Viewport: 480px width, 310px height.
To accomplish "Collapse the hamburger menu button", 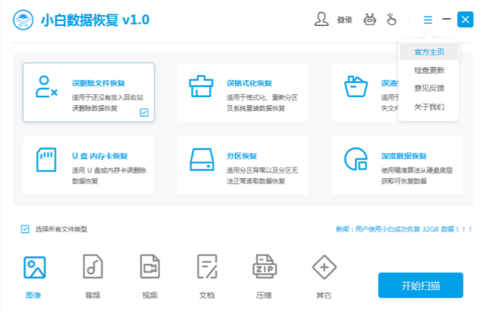I will tap(428, 20).
